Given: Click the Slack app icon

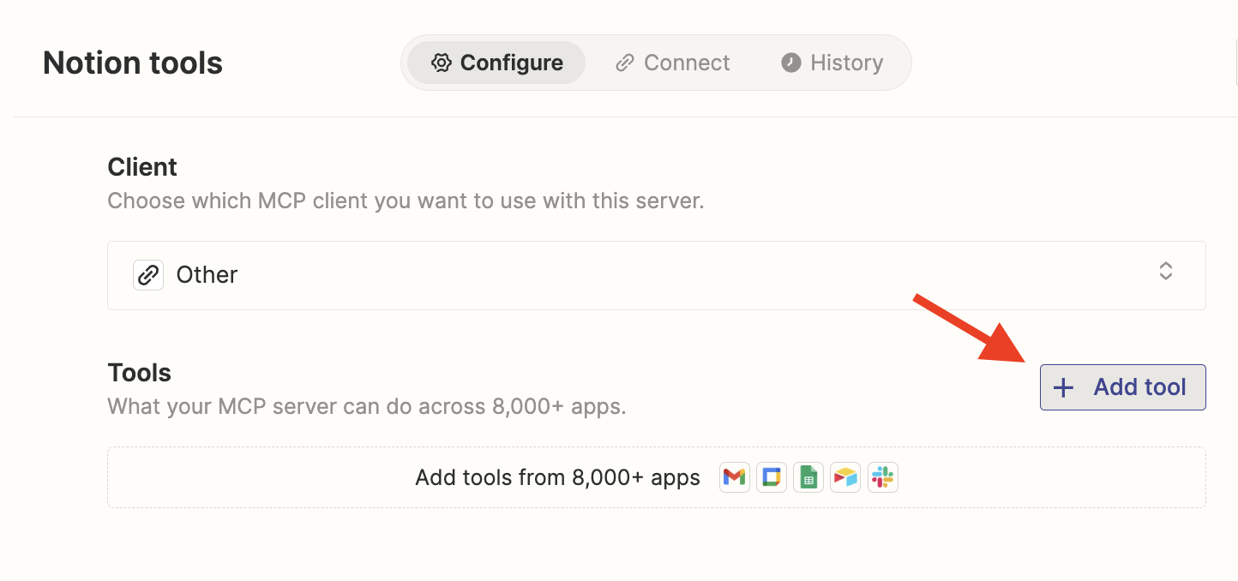Looking at the screenshot, I should click(882, 477).
